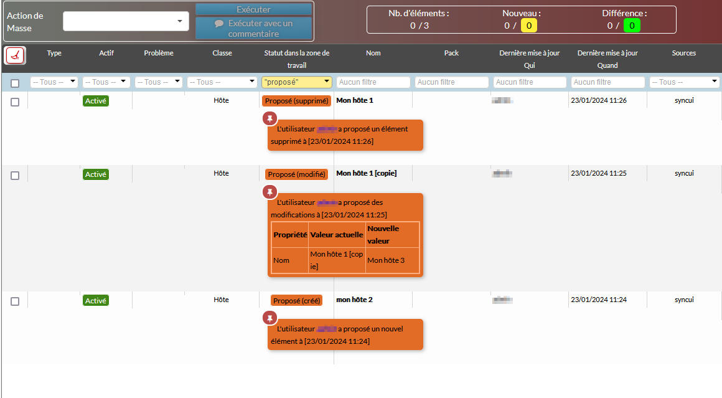This screenshot has height=398, width=722.
Task: Focus the Nom filter text field
Action: (x=373, y=82)
